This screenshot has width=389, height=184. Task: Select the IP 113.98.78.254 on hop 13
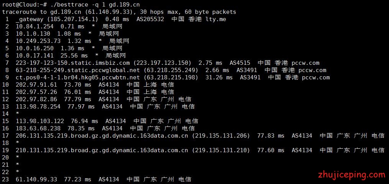[38, 107]
